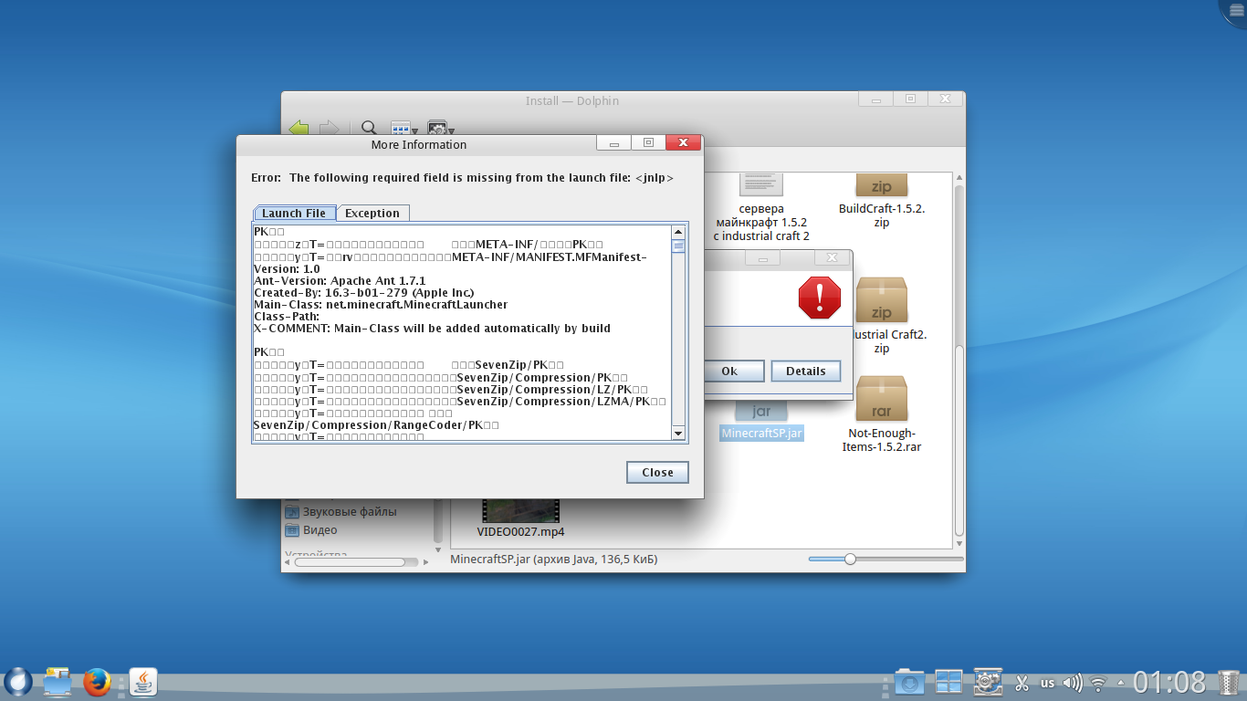This screenshot has width=1247, height=701.
Task: Select the MinecraftSP.jar file icon
Action: click(x=762, y=411)
